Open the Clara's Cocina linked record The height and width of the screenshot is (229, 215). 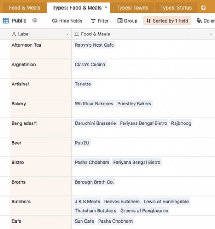(x=90, y=65)
